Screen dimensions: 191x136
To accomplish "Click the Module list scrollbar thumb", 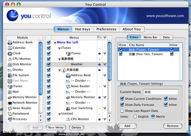I will tap(41, 68).
